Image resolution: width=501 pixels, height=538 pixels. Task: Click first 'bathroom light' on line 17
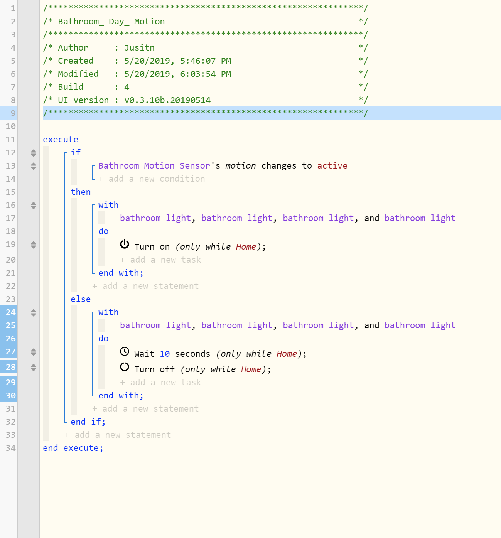[155, 218]
